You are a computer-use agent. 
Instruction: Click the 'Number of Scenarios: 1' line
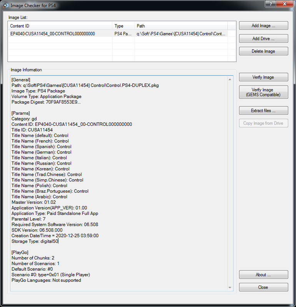click(35, 264)
